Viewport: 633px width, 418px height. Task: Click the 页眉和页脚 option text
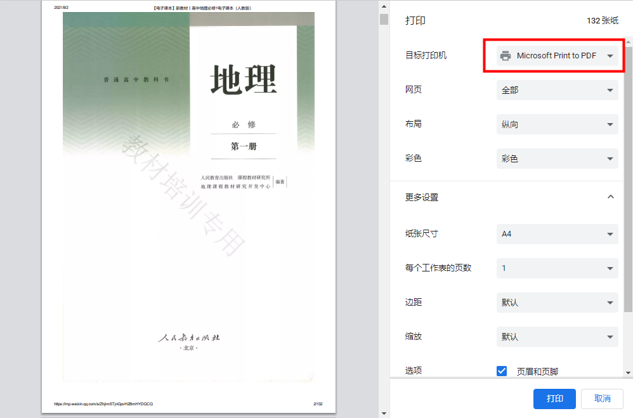(x=537, y=371)
